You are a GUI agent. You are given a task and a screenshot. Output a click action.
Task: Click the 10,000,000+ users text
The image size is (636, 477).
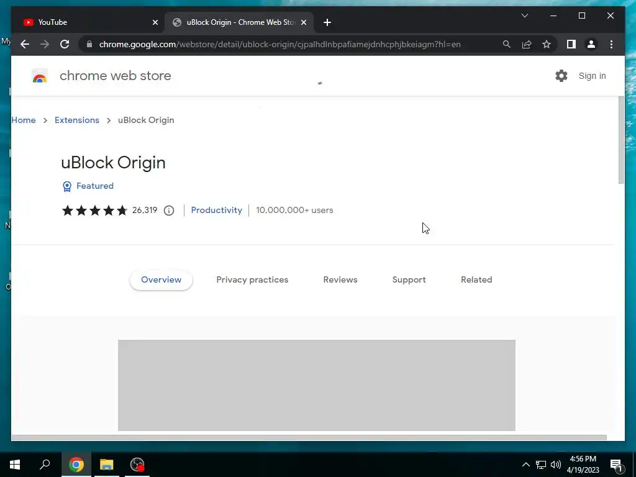point(294,210)
